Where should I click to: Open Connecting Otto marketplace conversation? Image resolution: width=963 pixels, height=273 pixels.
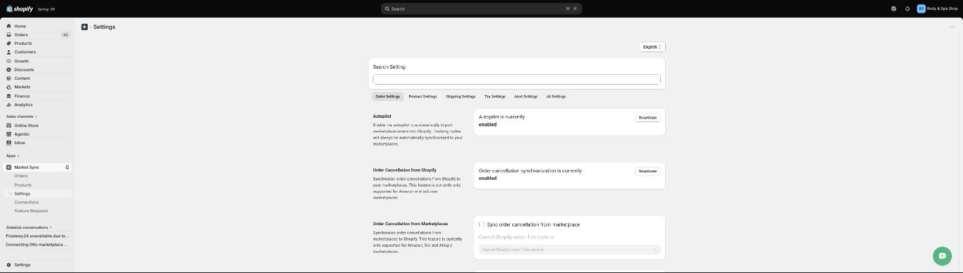(x=37, y=244)
